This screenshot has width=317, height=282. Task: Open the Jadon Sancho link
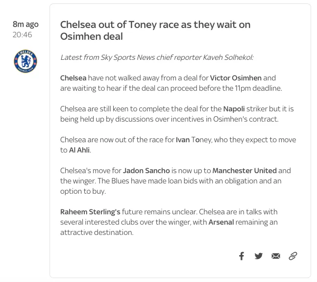(146, 171)
